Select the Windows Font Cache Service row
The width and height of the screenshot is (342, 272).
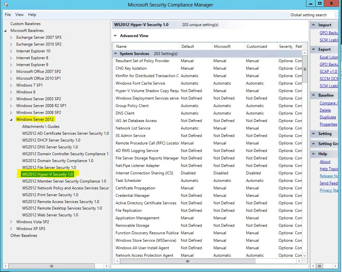[207, 83]
